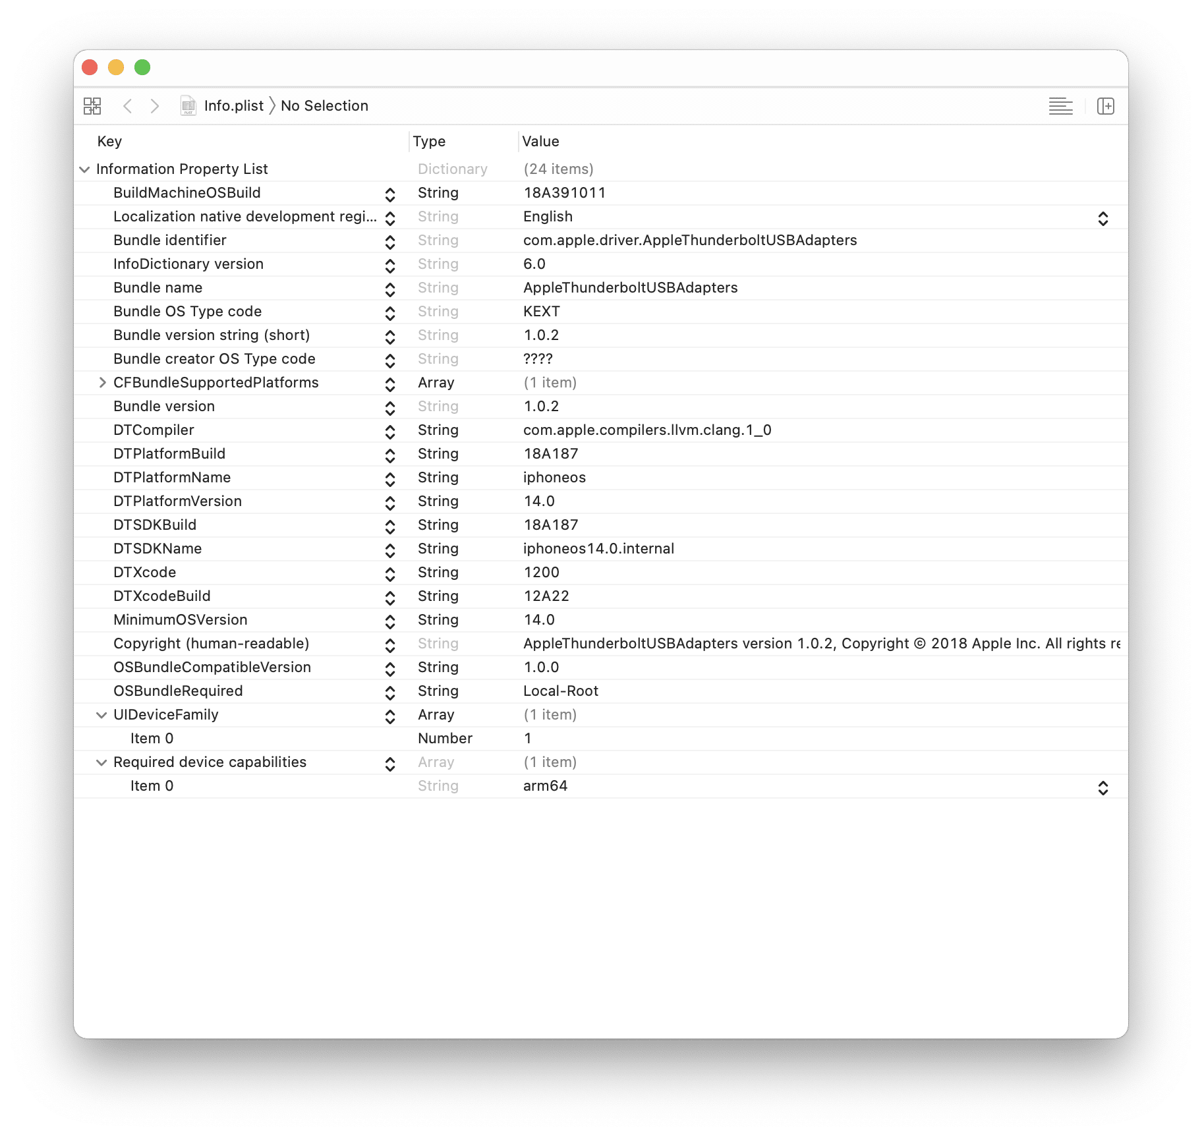Click the Info.plist file icon
The height and width of the screenshot is (1136, 1202).
pyautogui.click(x=188, y=106)
